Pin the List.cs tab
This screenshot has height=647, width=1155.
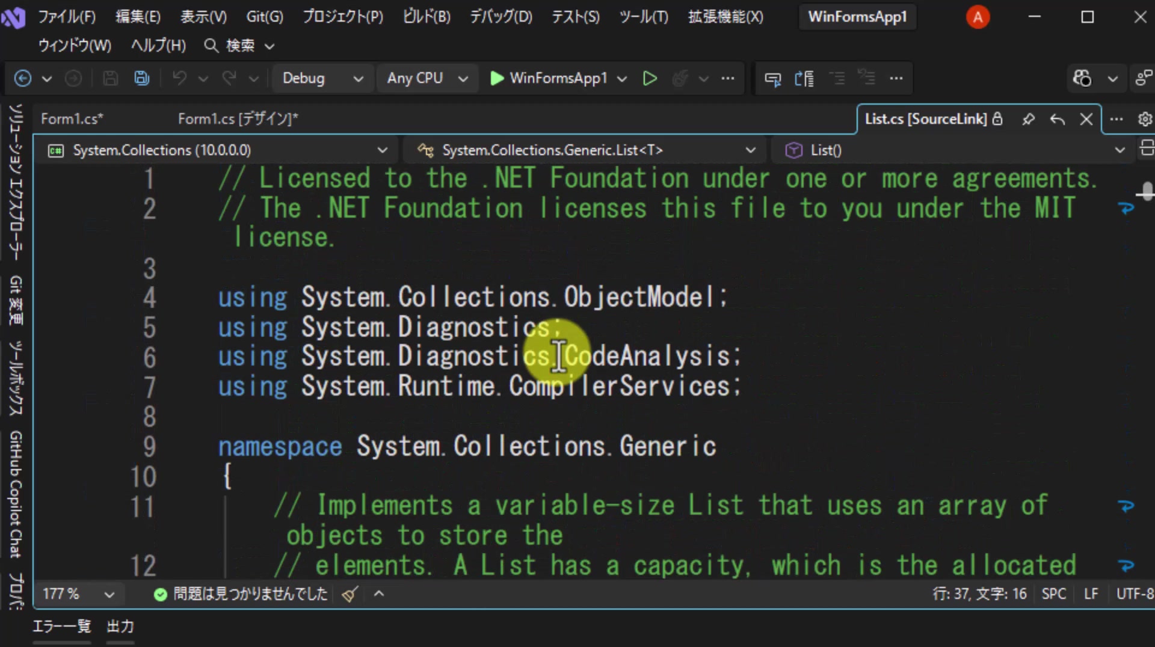pyautogui.click(x=1029, y=119)
